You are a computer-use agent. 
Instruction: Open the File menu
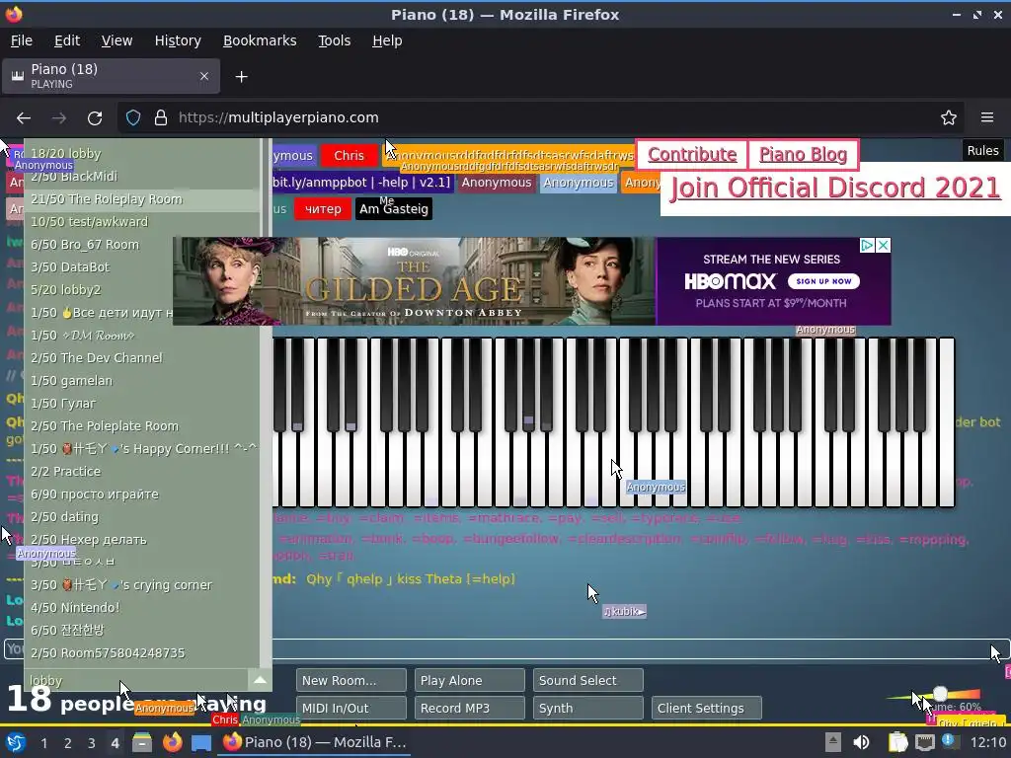pyautogui.click(x=22, y=40)
